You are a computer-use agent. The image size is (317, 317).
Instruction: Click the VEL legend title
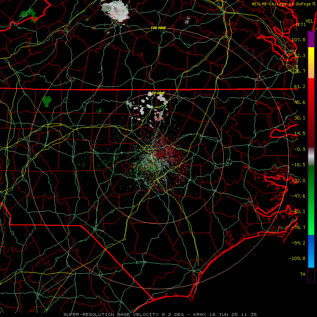click(309, 21)
